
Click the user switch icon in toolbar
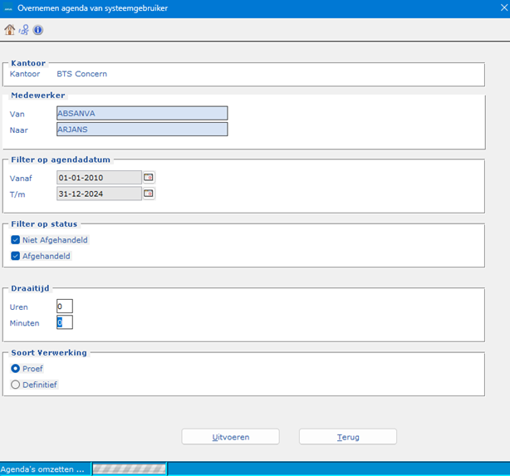pos(23,30)
